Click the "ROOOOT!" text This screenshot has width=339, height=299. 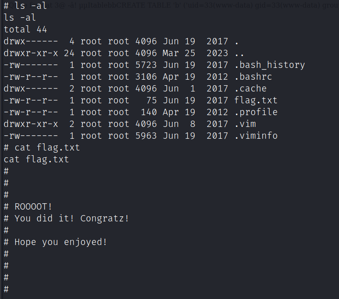pos(33,207)
